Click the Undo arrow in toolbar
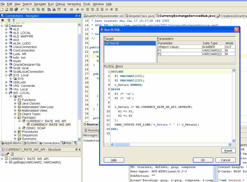The height and width of the screenshot is (182, 247). coord(22,9)
